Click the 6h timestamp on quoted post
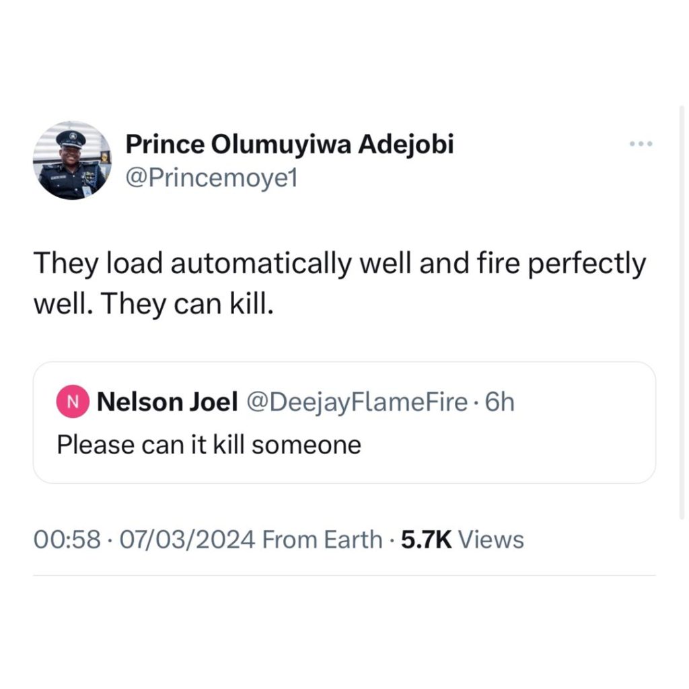 pos(499,402)
